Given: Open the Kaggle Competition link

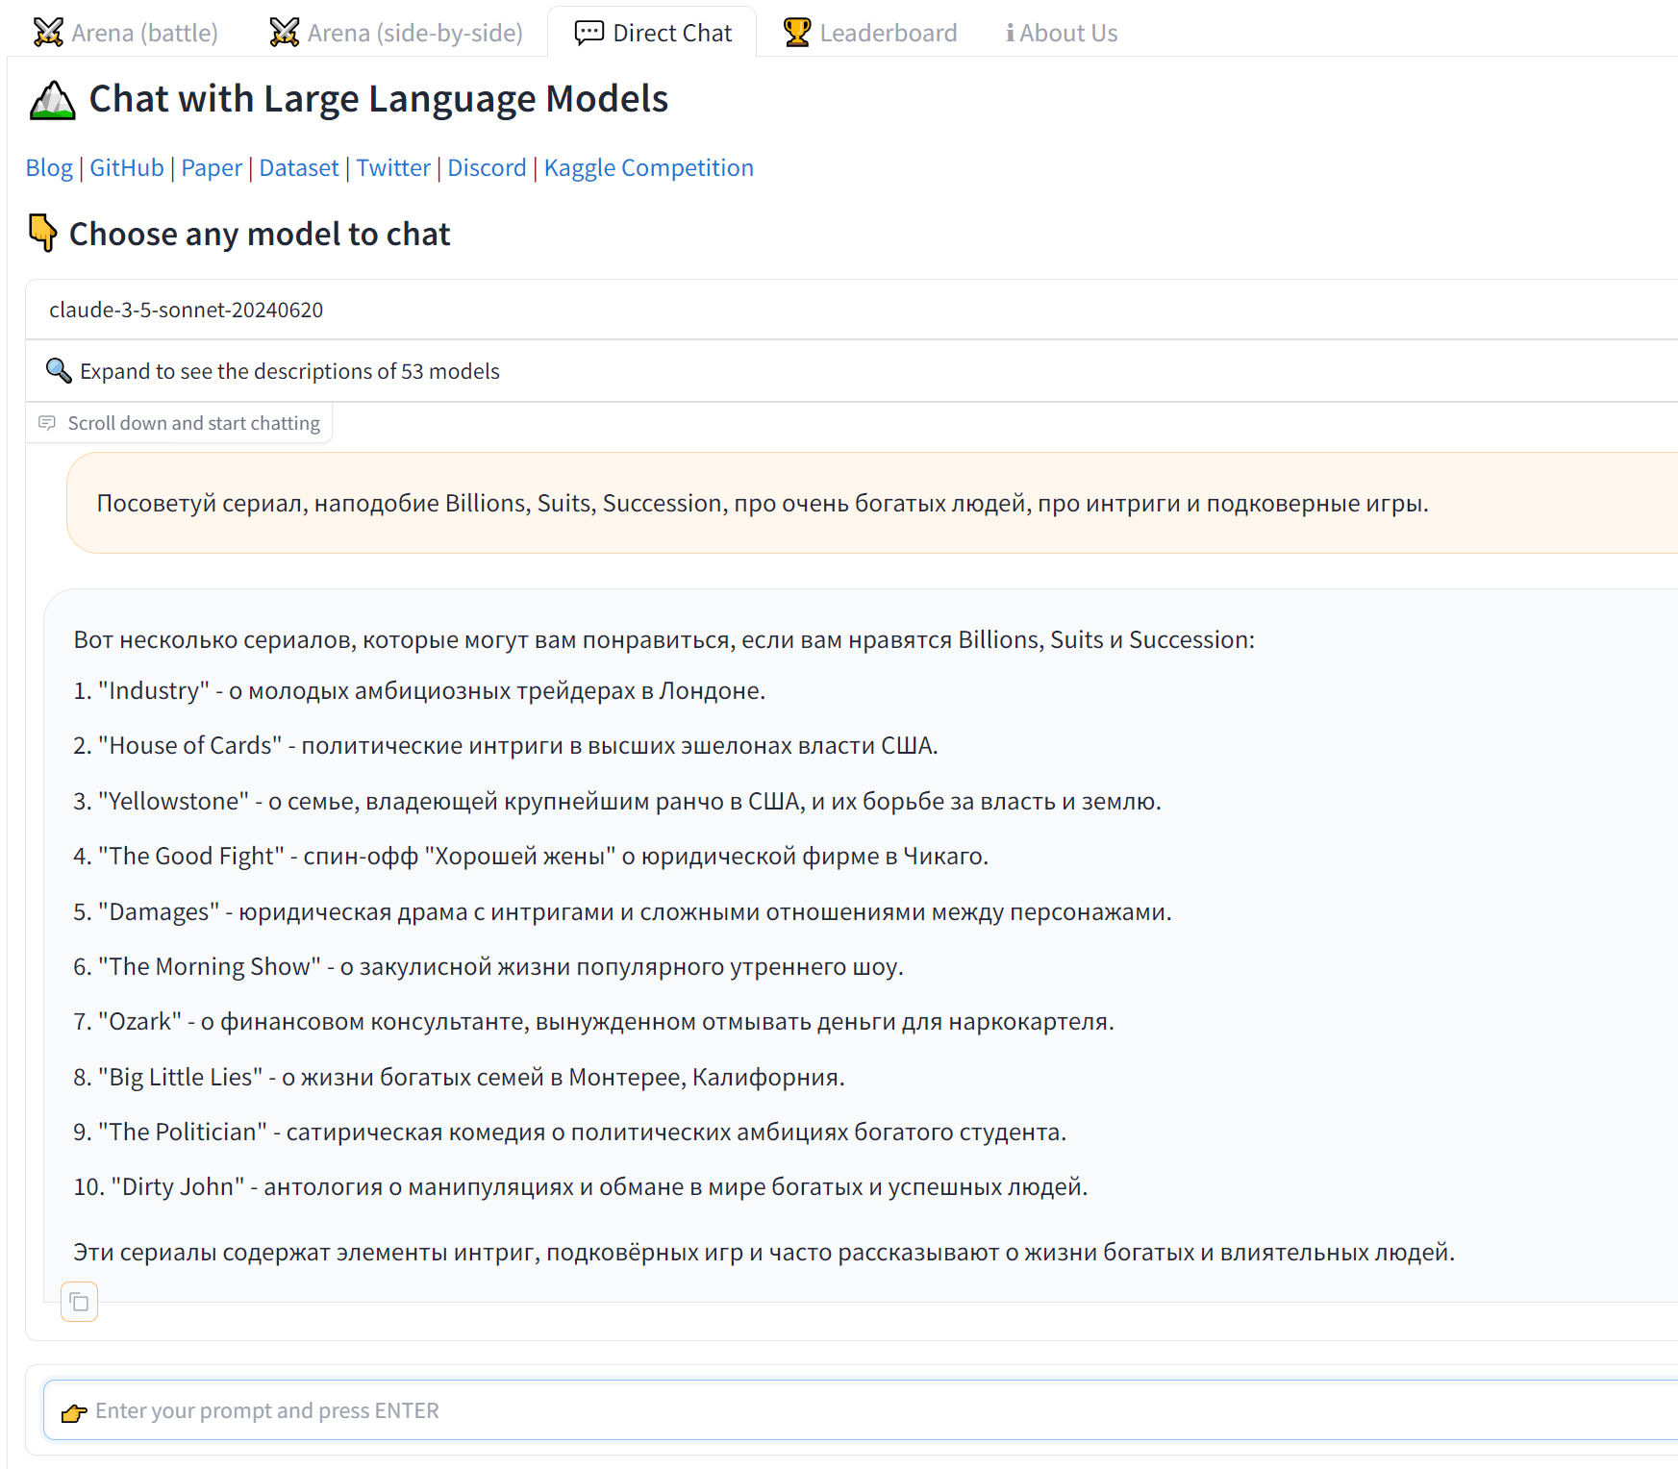Looking at the screenshot, I should point(648,168).
